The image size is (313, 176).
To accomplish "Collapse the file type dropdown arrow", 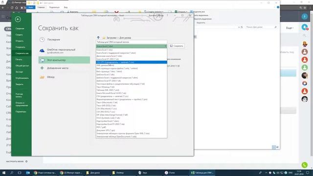I will pyautogui.click(x=165, y=46).
